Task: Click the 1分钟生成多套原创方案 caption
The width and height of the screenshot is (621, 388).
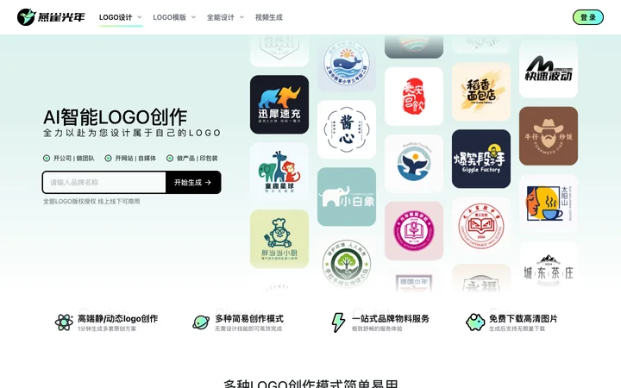Action: click(x=107, y=329)
